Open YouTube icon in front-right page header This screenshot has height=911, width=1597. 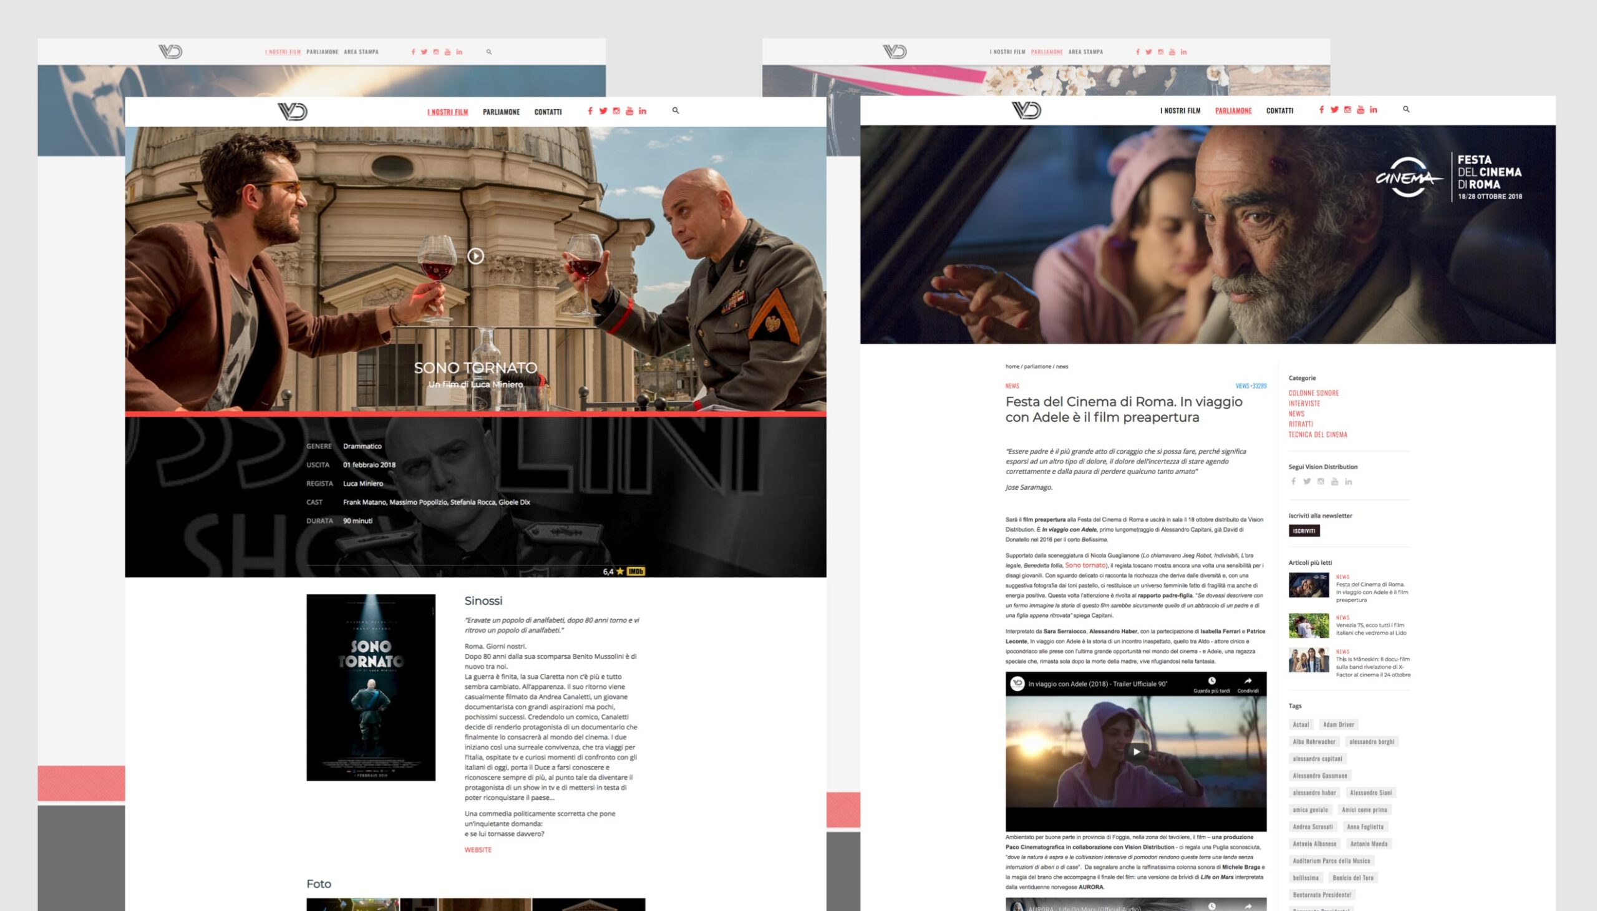point(1361,109)
